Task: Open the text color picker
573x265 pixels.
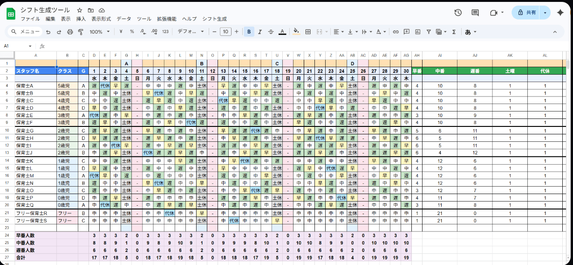Action: pos(282,32)
